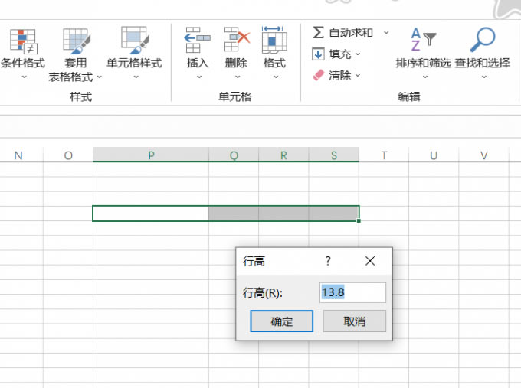Expand the Fill dropdown
The image size is (521, 388).
(358, 54)
